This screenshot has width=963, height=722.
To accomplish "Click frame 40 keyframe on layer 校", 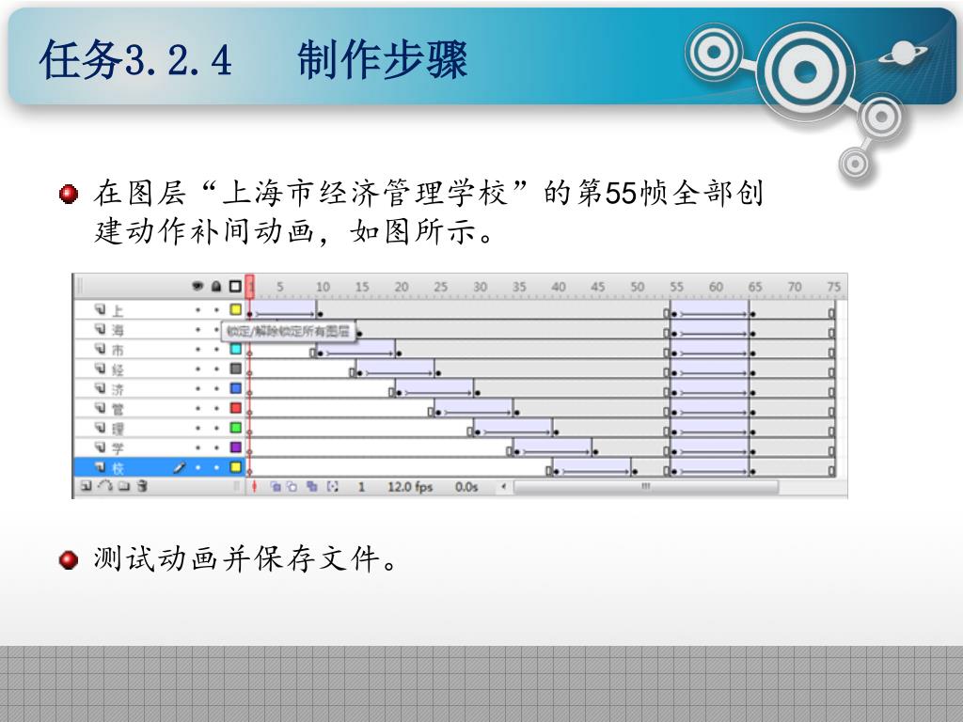I will pos(557,471).
